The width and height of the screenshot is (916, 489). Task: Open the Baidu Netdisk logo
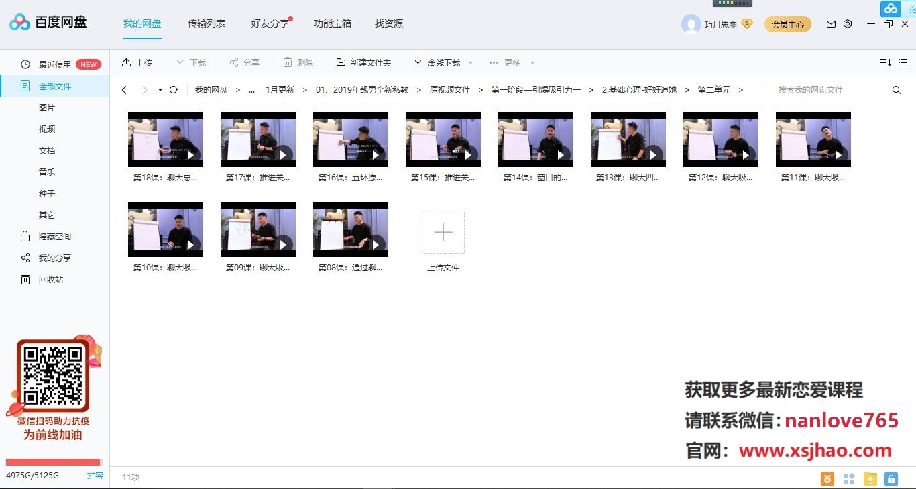48,23
